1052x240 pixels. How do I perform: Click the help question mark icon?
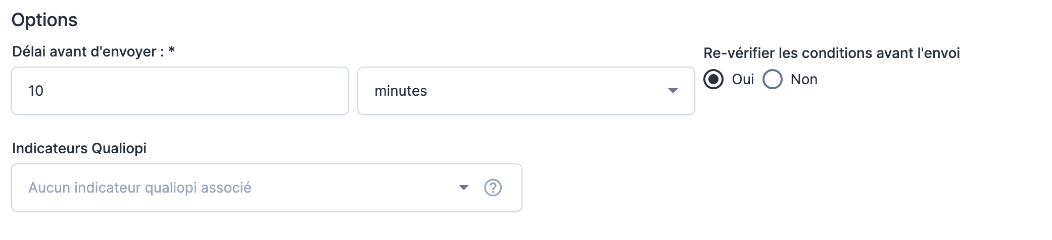(493, 188)
